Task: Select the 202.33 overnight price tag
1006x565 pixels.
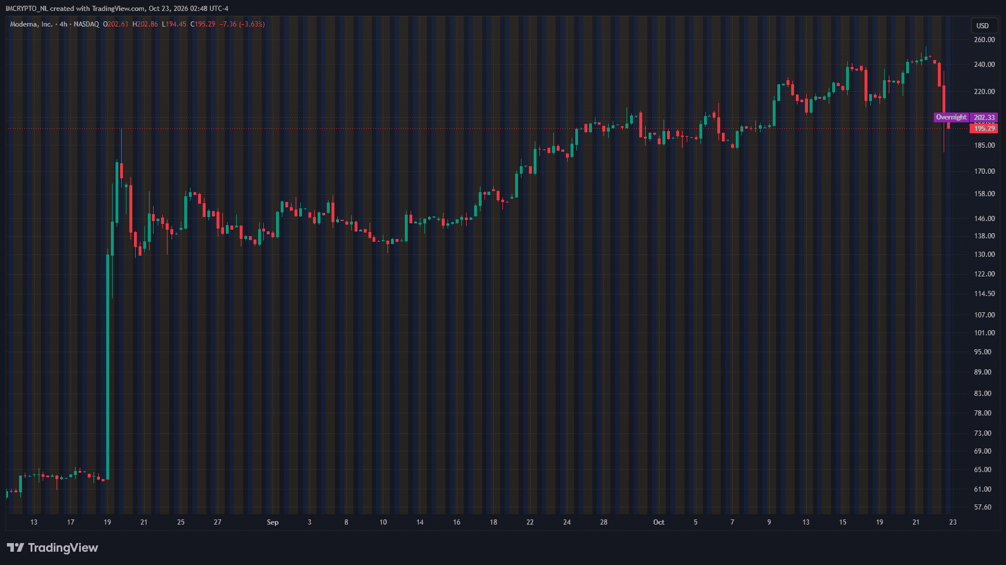Action: (x=984, y=117)
